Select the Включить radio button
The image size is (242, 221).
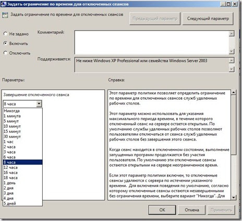(x=5, y=43)
